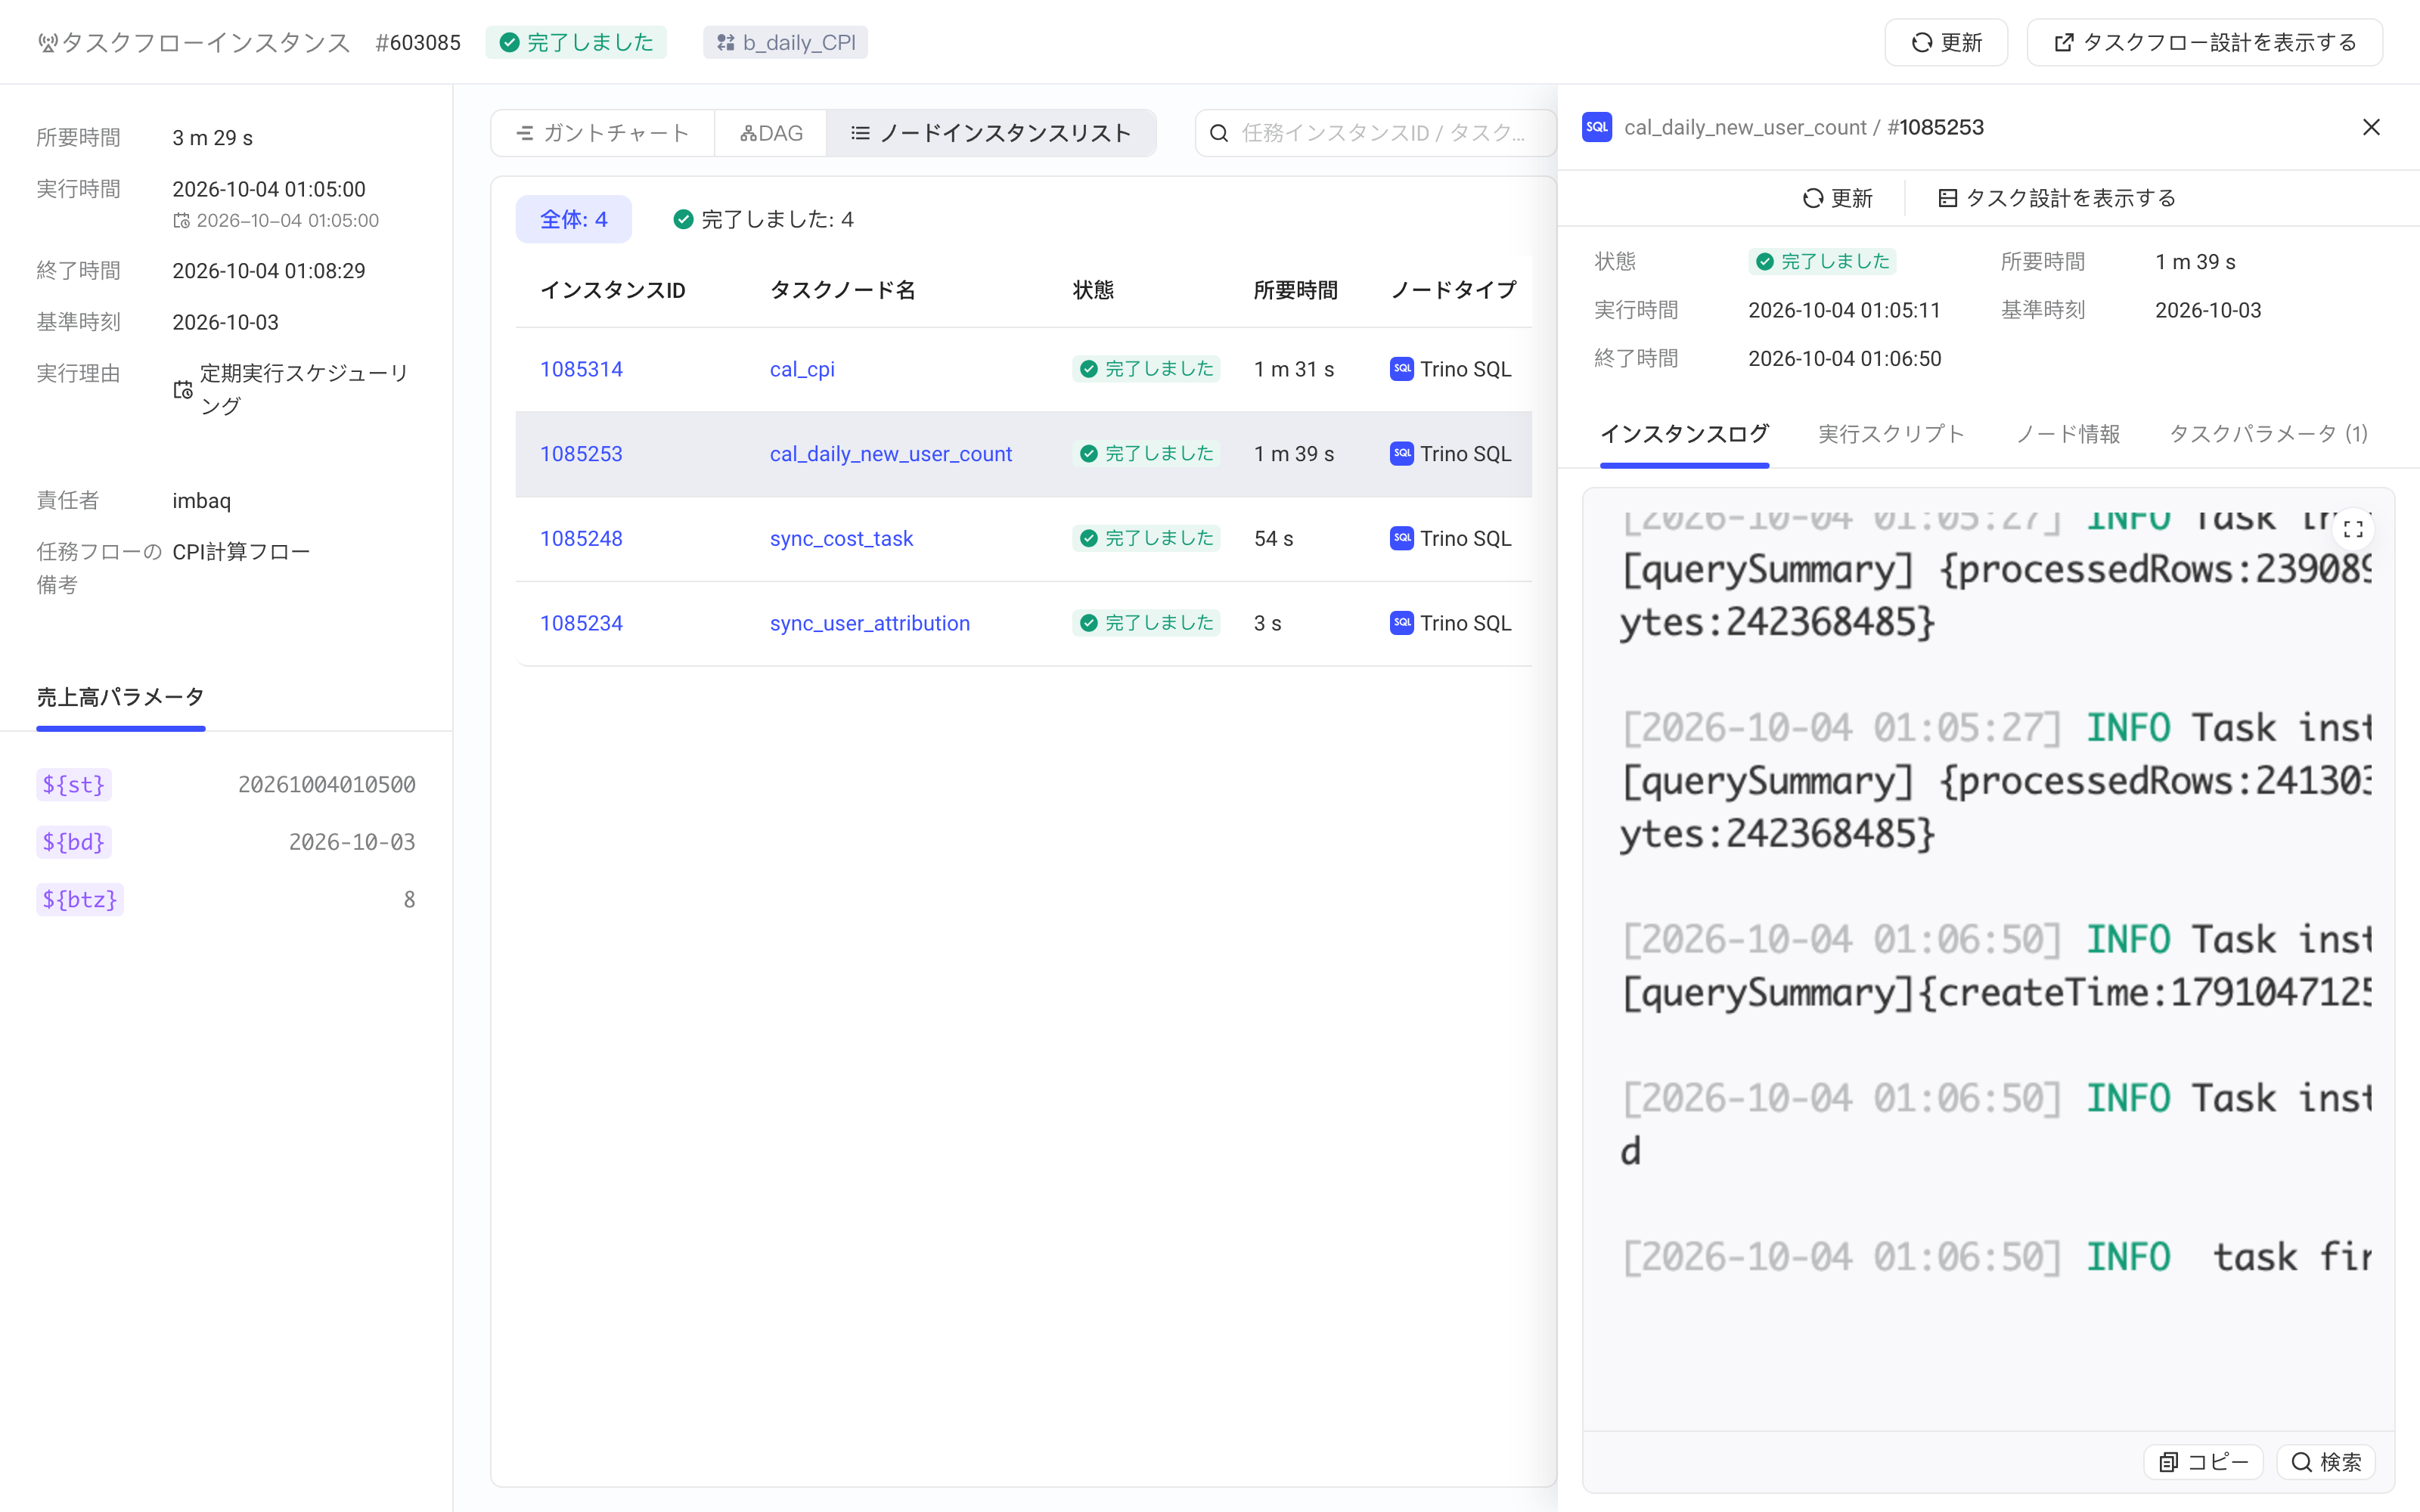The image size is (2420, 1512).
Task: Click the 完了しました status badge in header
Action: tap(576, 43)
